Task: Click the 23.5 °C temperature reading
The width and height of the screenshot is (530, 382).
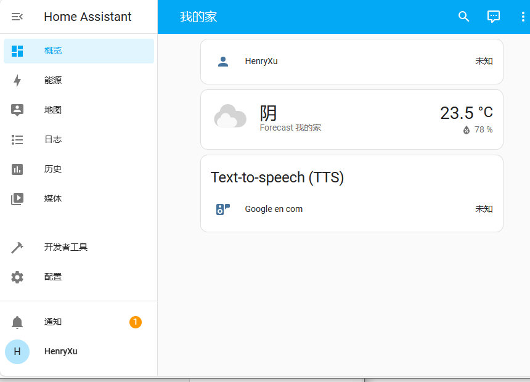Action: [x=466, y=113]
